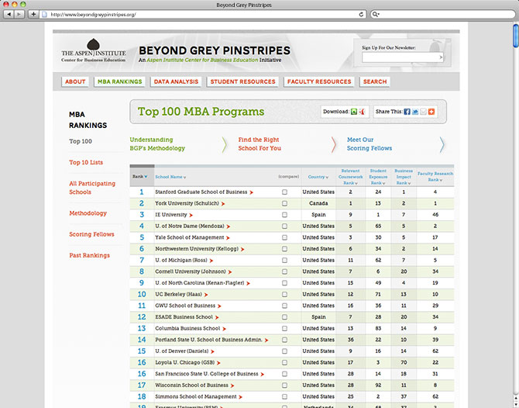This screenshot has width=519, height=408.
Task: Check compare box for ESADE Business School
Action: (x=284, y=317)
